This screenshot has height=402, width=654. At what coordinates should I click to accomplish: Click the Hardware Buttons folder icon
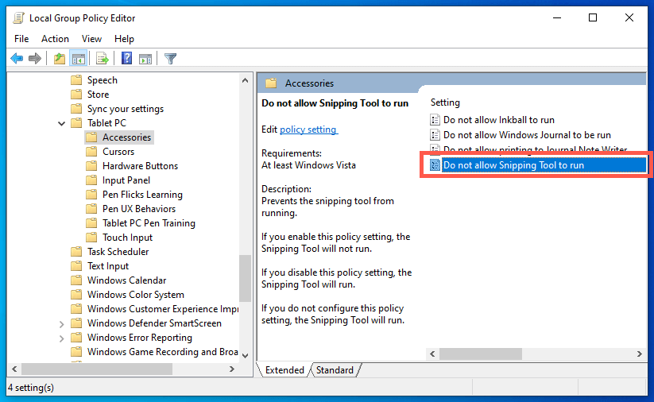tap(91, 166)
